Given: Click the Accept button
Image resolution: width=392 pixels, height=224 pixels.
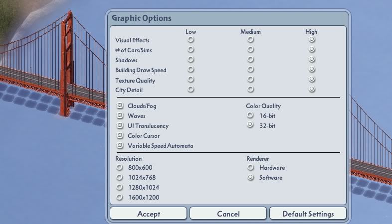Looking at the screenshot, I should tap(148, 214).
